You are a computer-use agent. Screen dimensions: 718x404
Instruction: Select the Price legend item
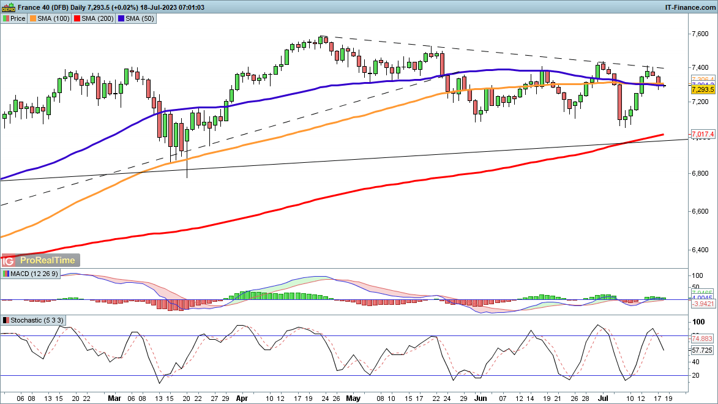pos(14,18)
